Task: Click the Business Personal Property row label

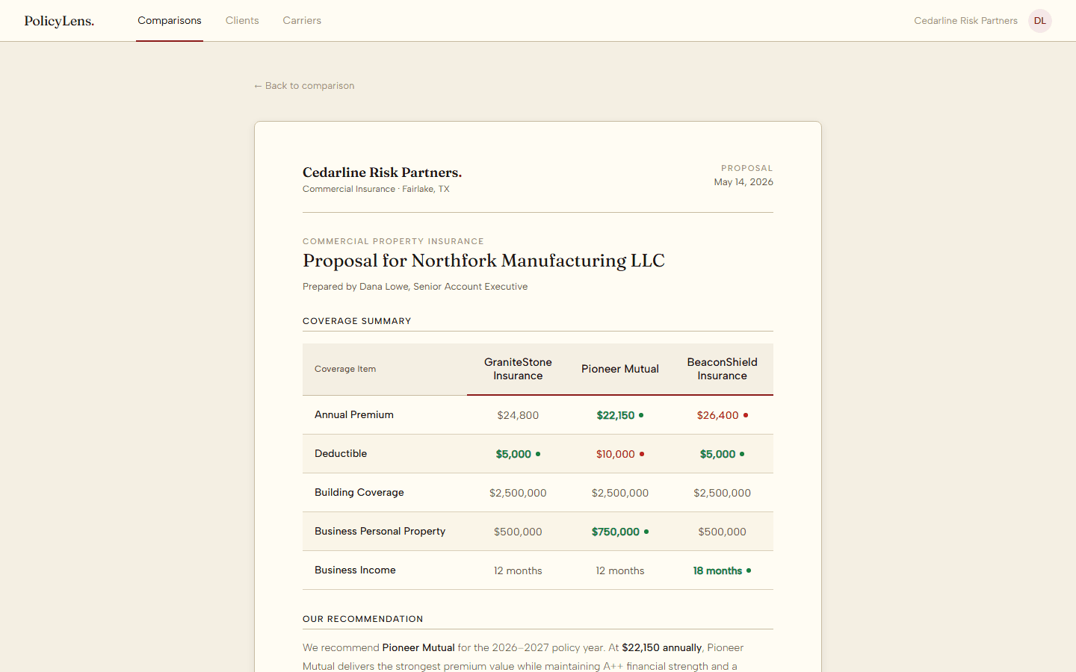Action: [x=380, y=532]
